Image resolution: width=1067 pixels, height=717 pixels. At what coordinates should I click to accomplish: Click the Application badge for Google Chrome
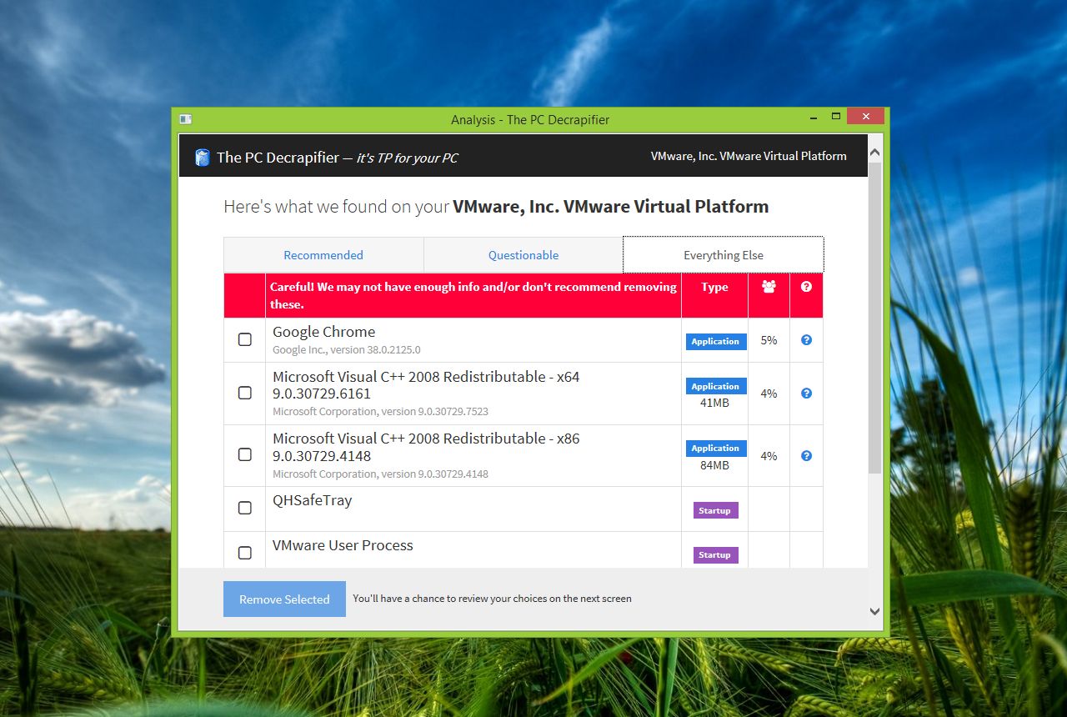(x=715, y=341)
